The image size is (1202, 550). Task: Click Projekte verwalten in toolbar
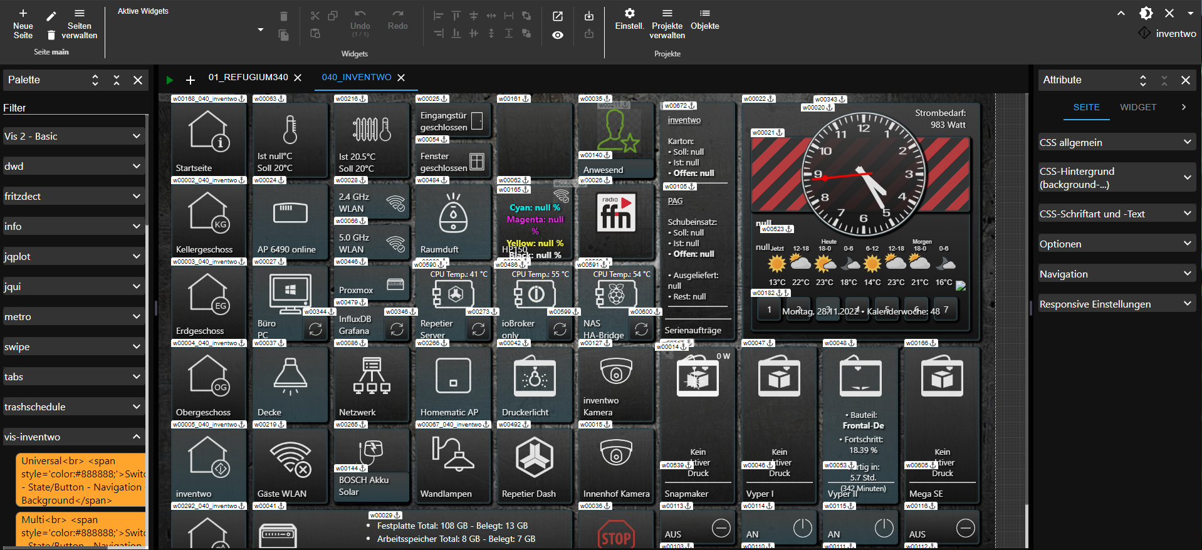pos(667,24)
